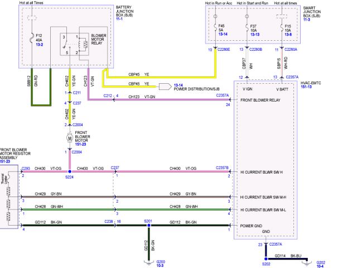This screenshot has height=268, width=357.
Task: Click the S201 splice dot
Action: [148, 226]
